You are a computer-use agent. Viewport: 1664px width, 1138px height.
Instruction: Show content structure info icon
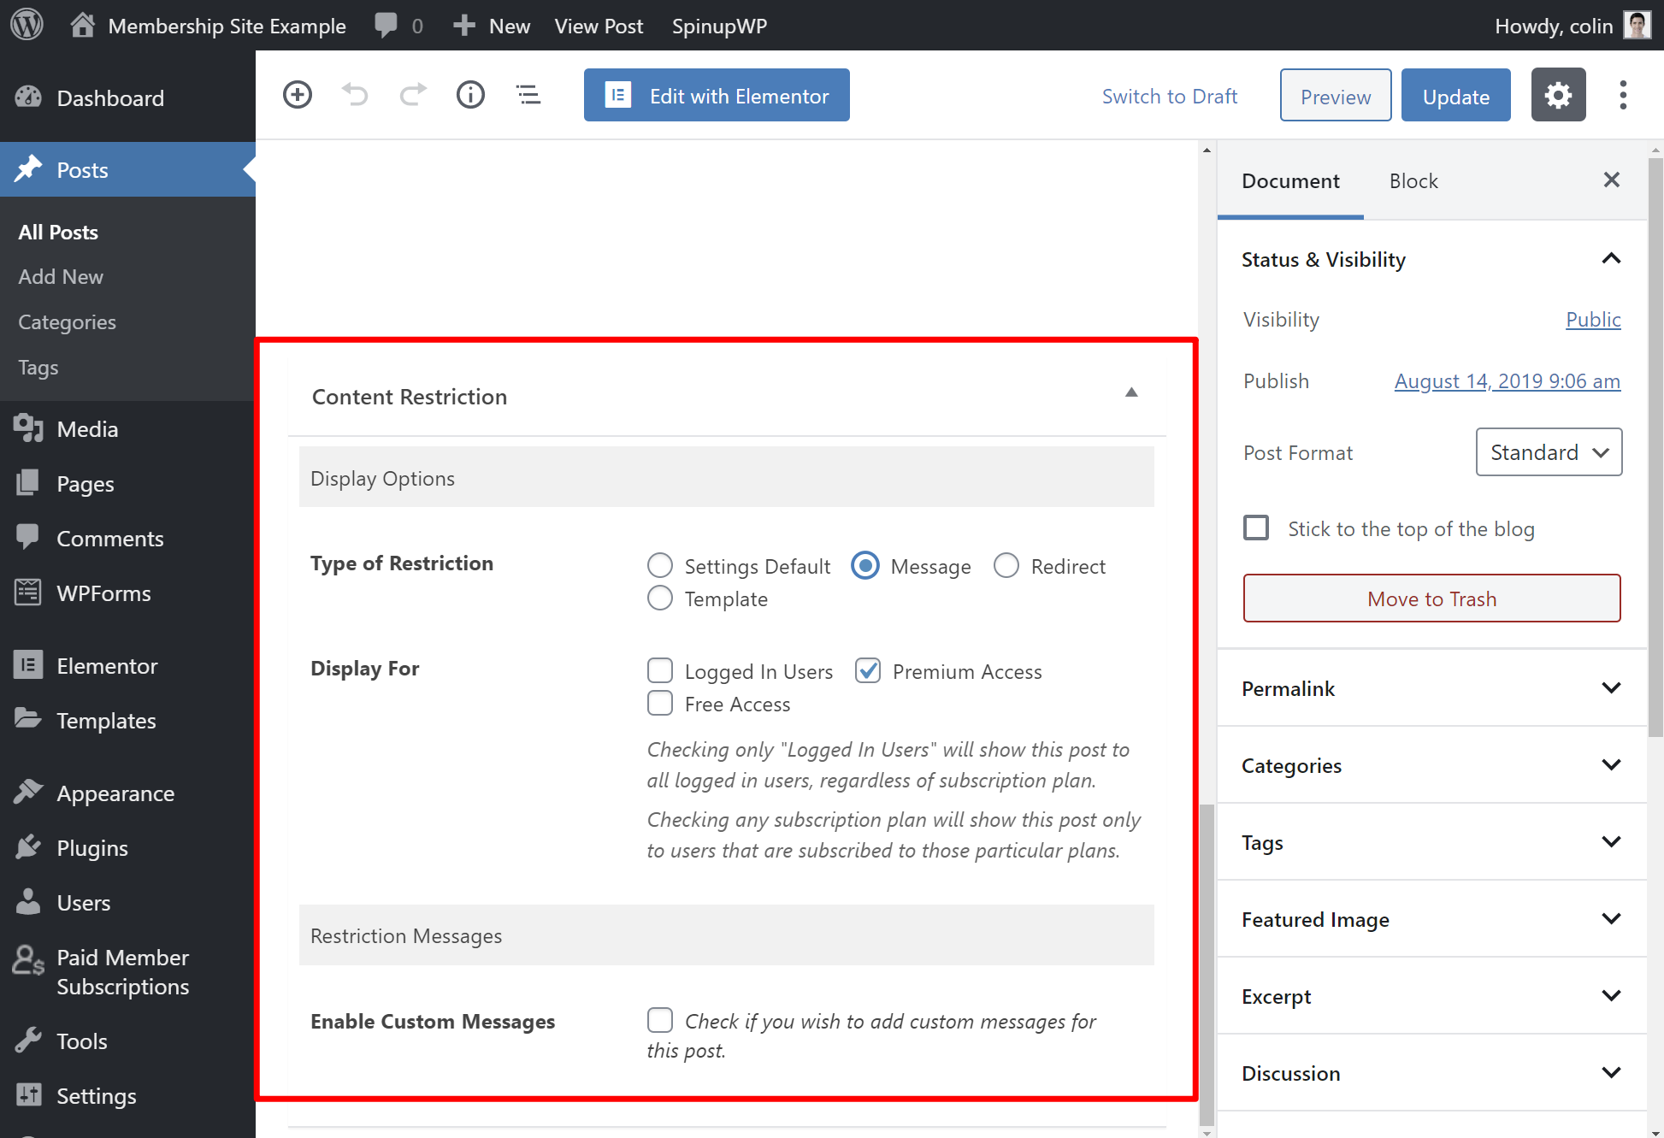(x=470, y=95)
